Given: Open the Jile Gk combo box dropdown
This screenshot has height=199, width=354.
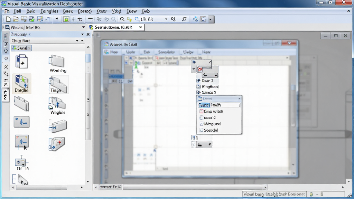Looking at the screenshot, I should (166, 19).
